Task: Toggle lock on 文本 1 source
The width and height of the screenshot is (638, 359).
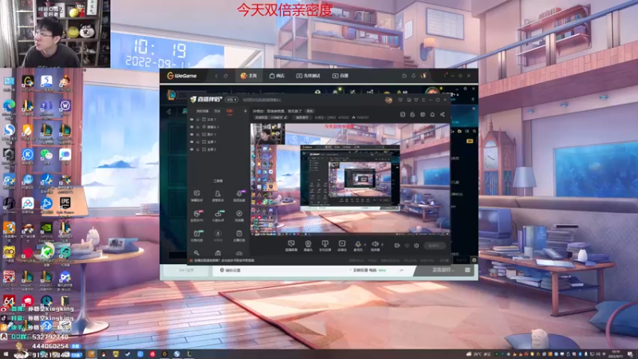Action: [x=198, y=120]
